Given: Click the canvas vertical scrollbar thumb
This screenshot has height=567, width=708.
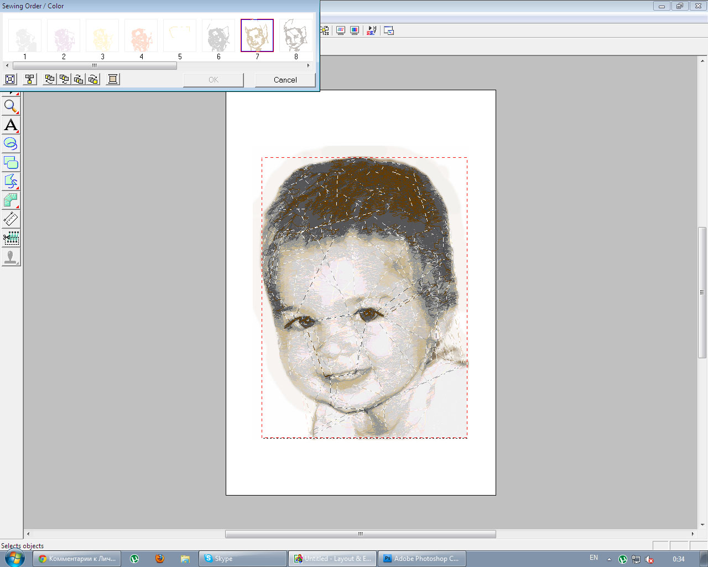Looking at the screenshot, I should [x=702, y=292].
